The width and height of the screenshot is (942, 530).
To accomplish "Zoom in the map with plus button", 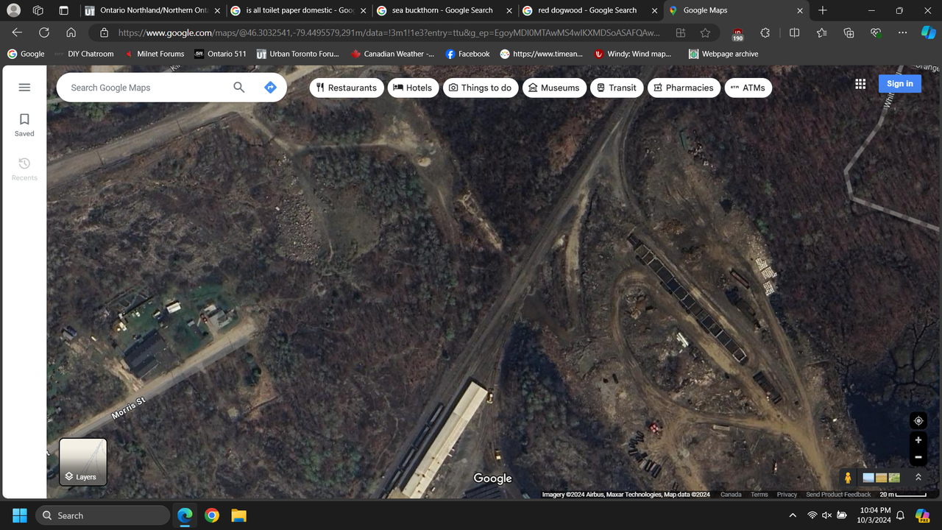I will 918,440.
